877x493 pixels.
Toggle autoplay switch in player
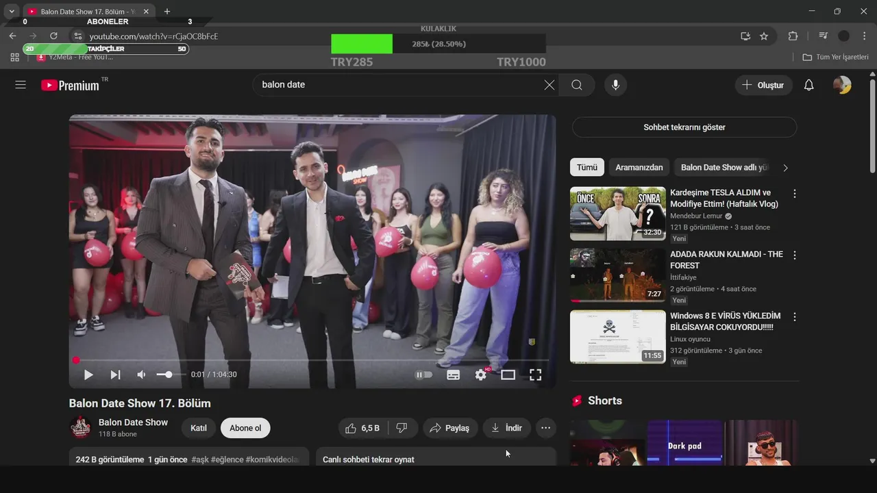tap(424, 375)
